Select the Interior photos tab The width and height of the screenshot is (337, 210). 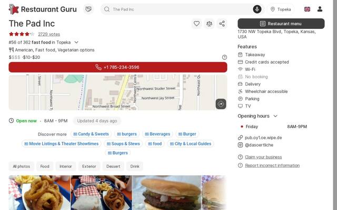click(x=65, y=166)
